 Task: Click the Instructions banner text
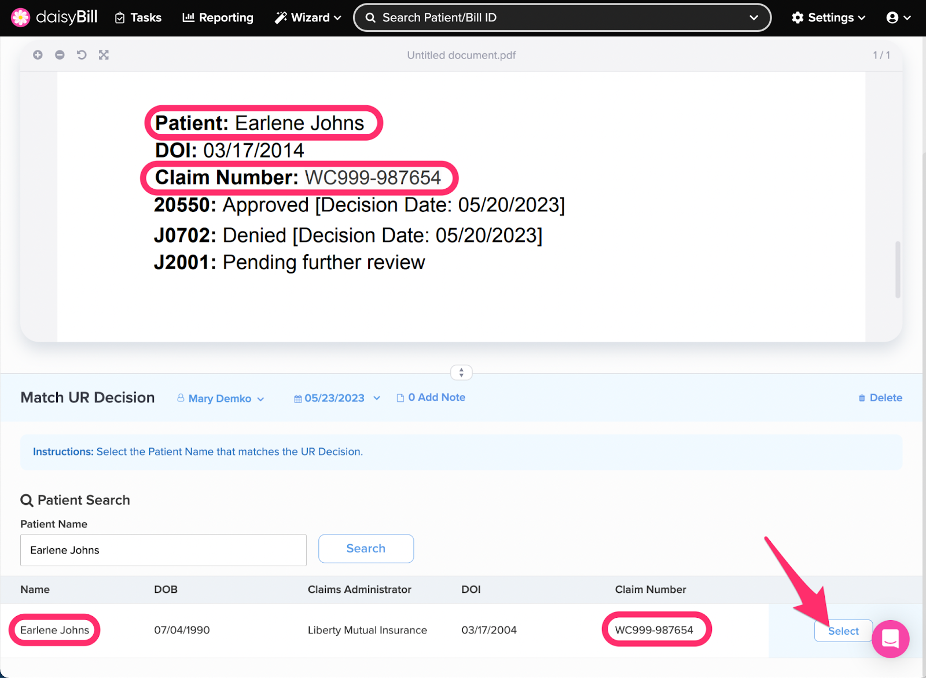click(198, 452)
